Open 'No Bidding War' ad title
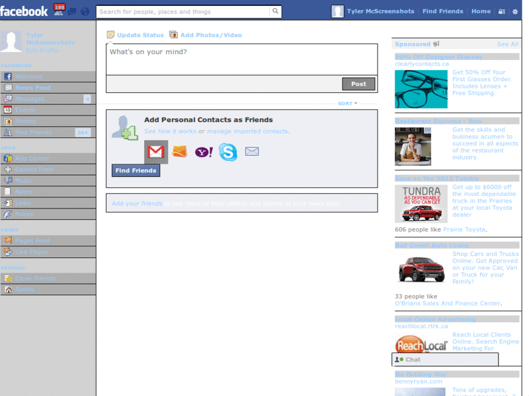The width and height of the screenshot is (529, 396). (x=421, y=374)
